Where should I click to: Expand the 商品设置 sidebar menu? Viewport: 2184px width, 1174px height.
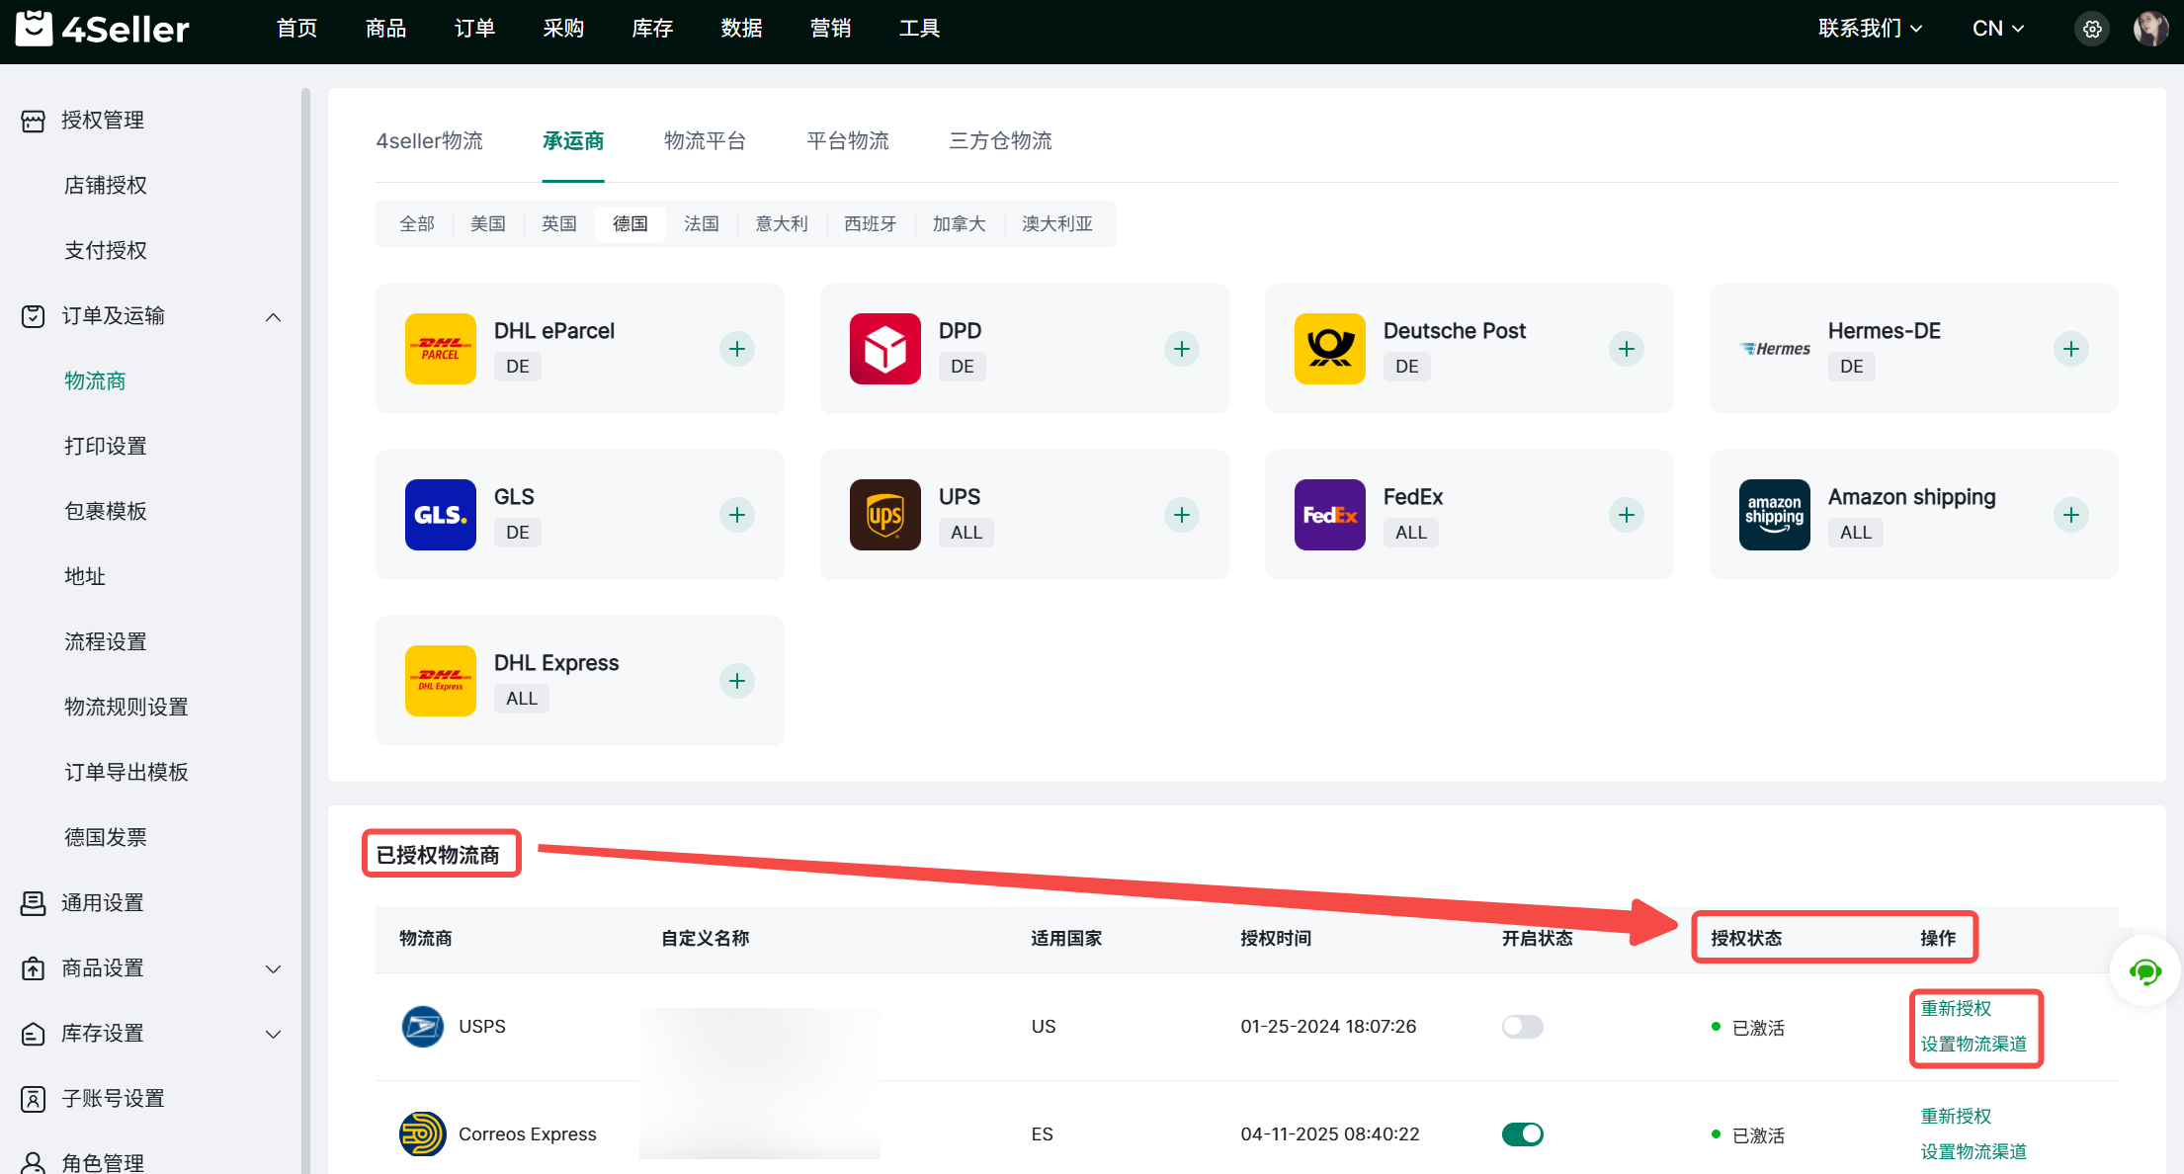(274, 969)
